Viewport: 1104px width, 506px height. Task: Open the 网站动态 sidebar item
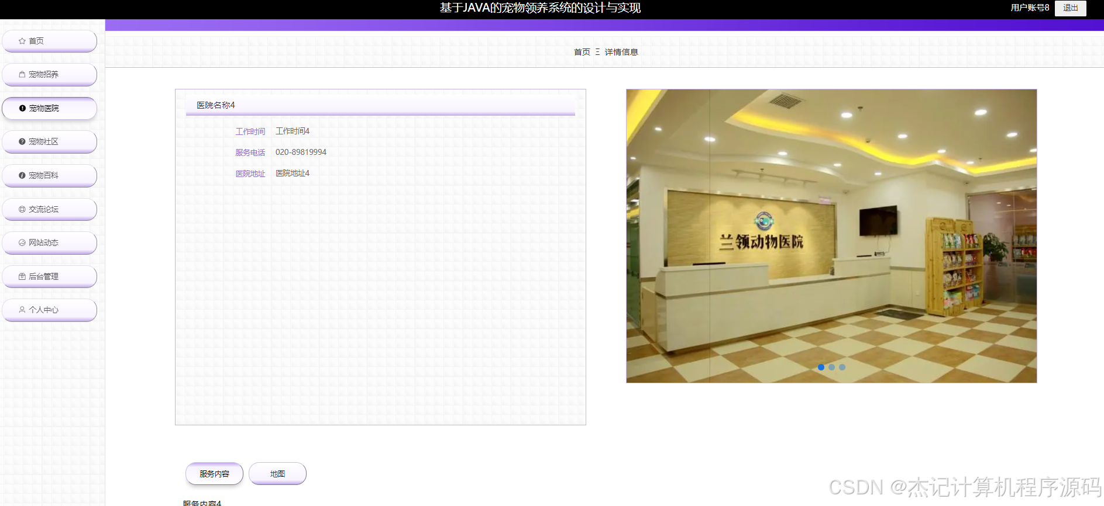click(50, 242)
